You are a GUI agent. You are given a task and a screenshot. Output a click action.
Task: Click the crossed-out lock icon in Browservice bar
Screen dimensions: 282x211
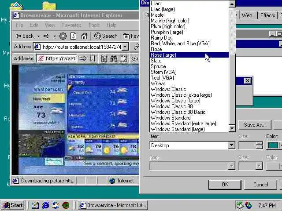pyautogui.click(x=41, y=58)
